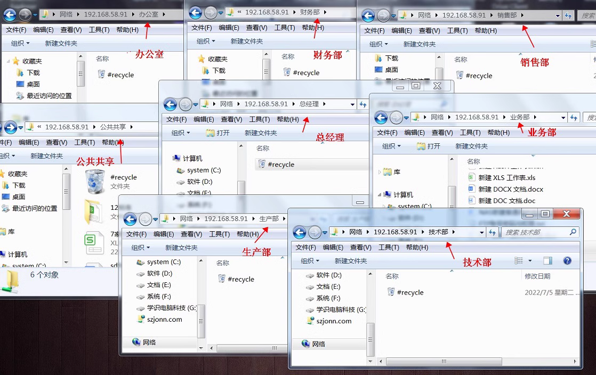Screen dimensions: 596x375
Task: Open the #recycle folder in 办公室 window
Action: 118,75
